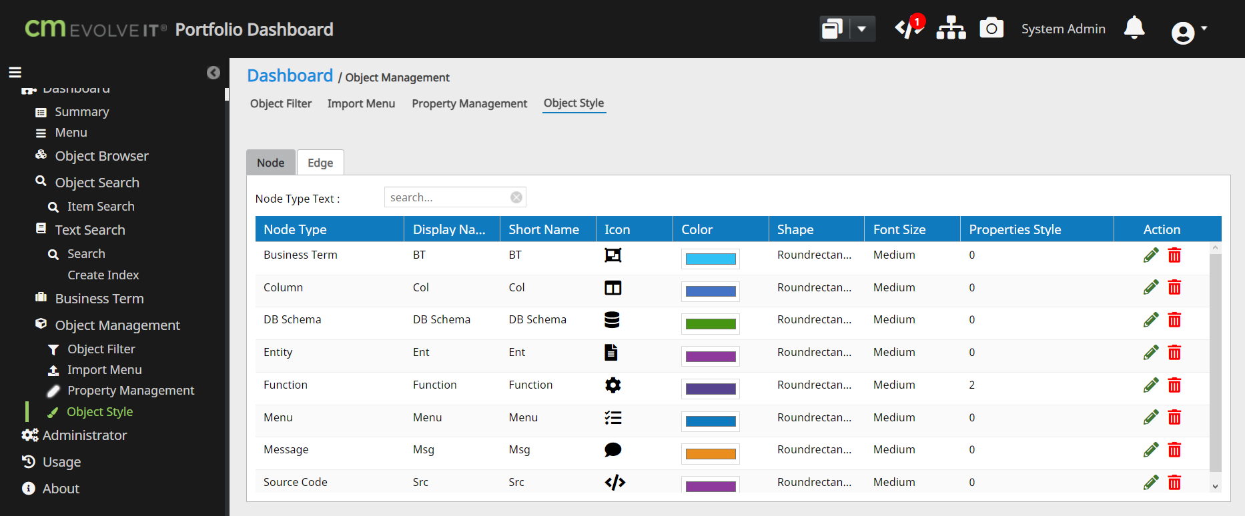1245x516 pixels.
Task: Clear the Node Type Text search field
Action: coord(516,197)
